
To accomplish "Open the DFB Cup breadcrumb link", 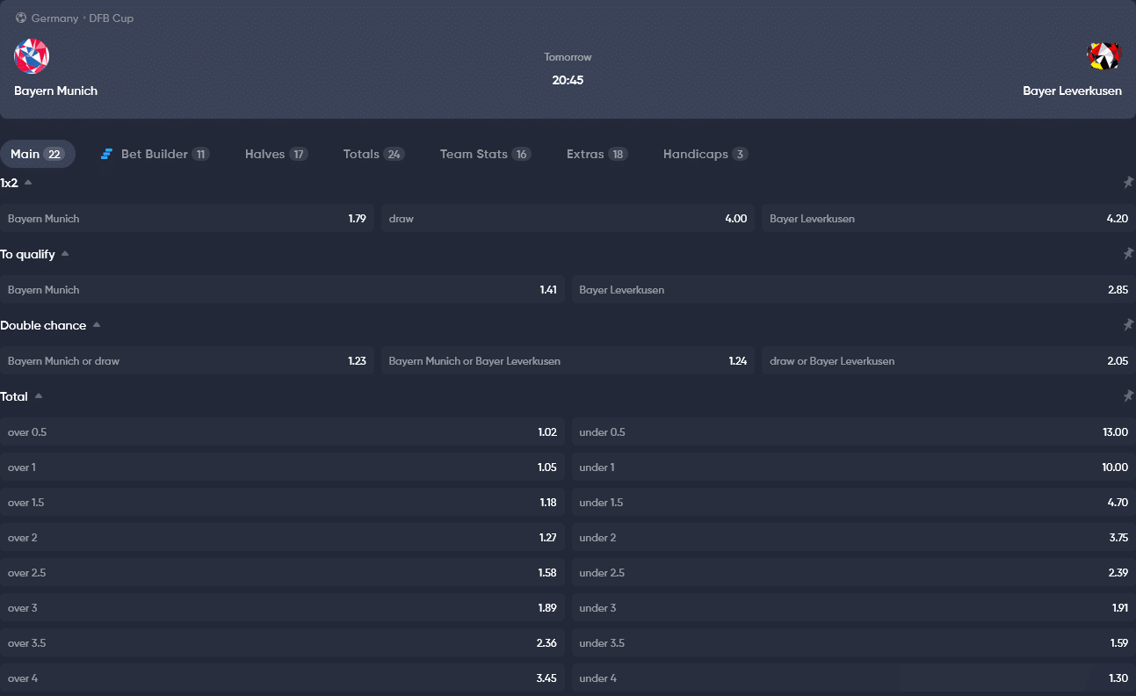I will (111, 18).
